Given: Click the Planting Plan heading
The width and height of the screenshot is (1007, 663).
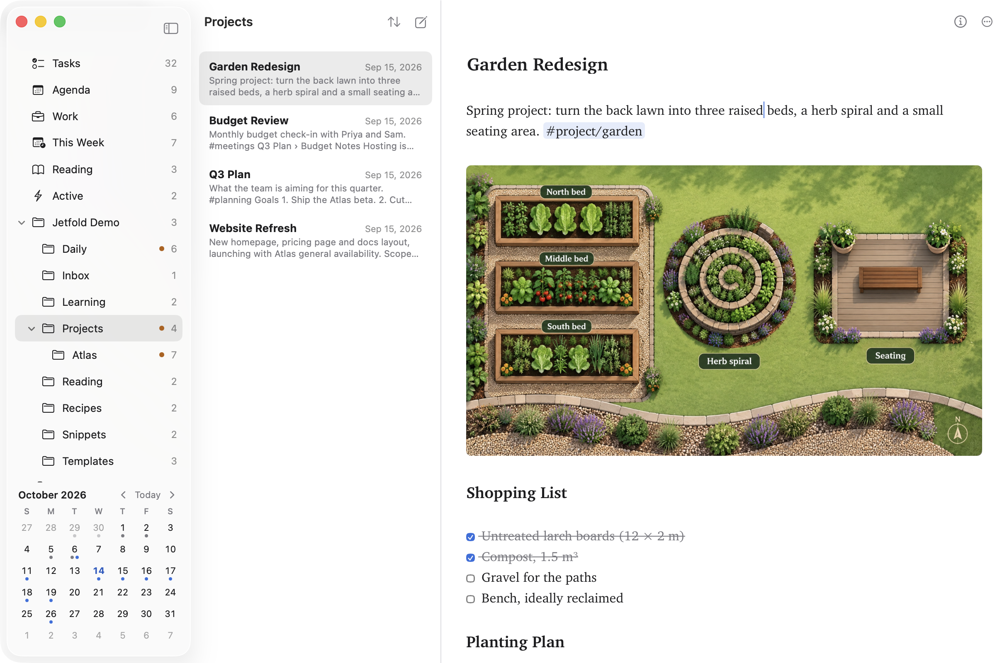Looking at the screenshot, I should pos(515,642).
